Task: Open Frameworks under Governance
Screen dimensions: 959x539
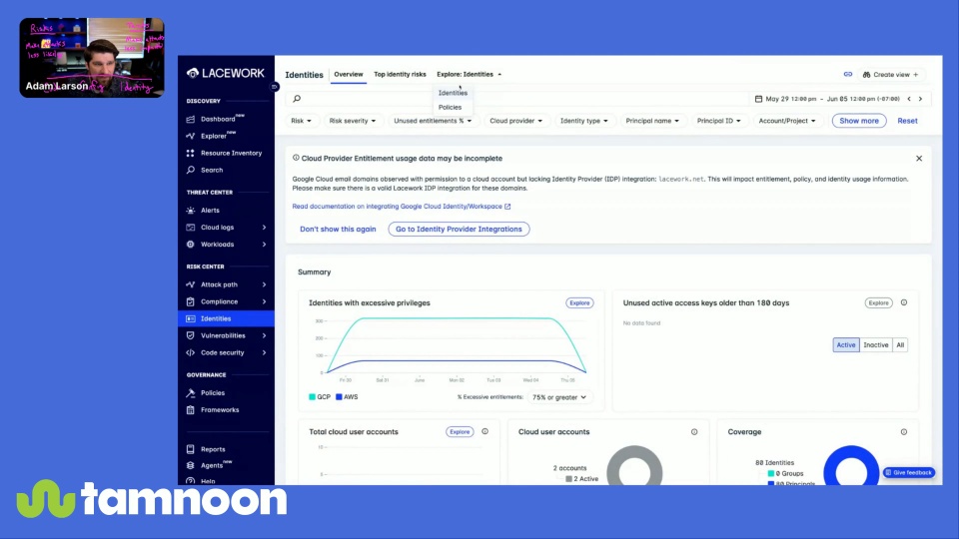Action: [x=220, y=410]
